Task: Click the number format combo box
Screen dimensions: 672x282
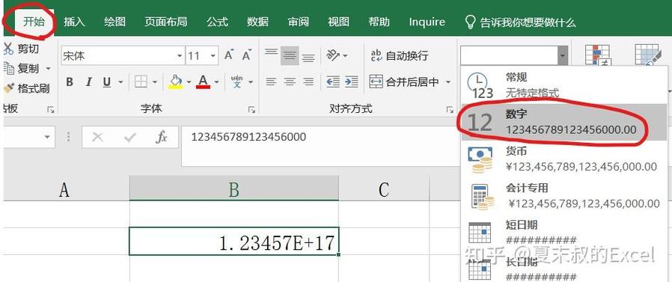Action: [509, 55]
